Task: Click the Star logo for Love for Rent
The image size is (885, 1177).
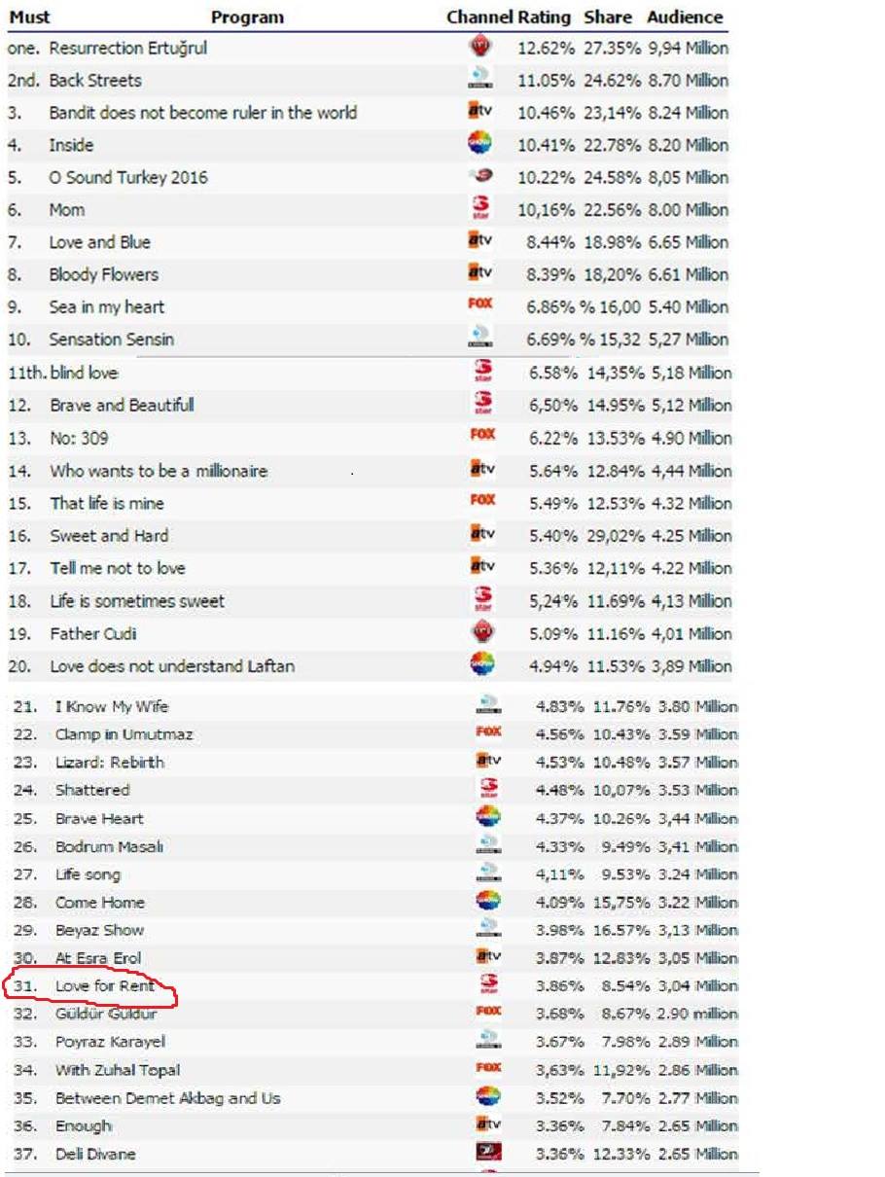Action: click(488, 984)
